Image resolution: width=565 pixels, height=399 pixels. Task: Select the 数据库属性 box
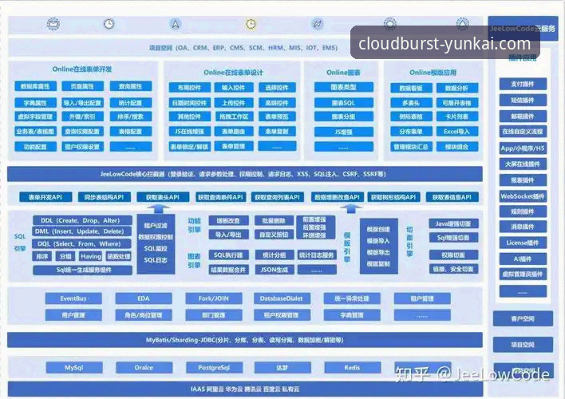35,86
